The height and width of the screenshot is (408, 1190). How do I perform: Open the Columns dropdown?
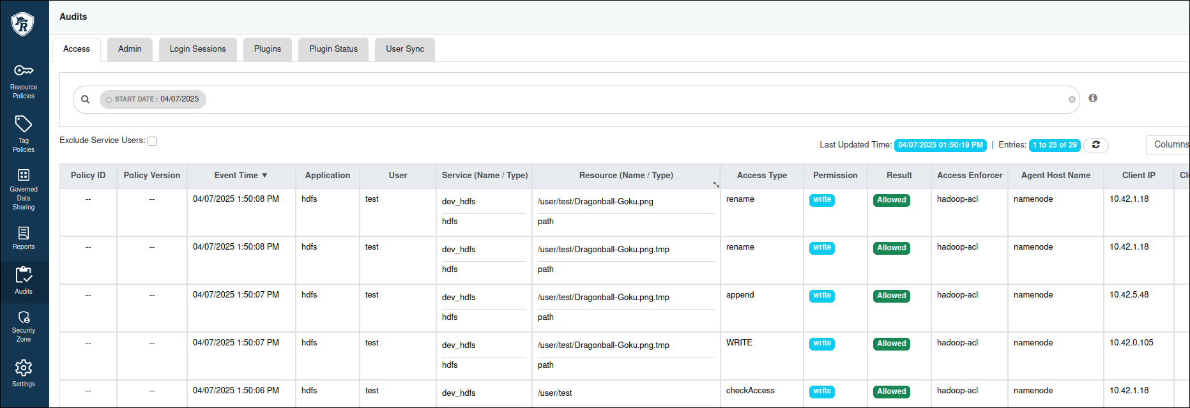coord(1168,144)
